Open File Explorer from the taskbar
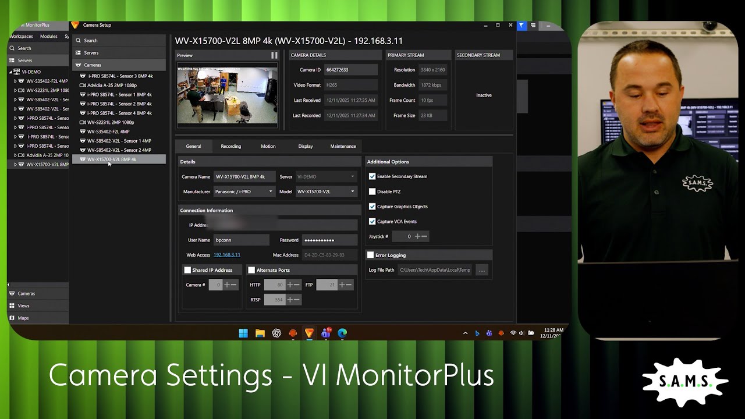The width and height of the screenshot is (745, 419). pos(260,333)
